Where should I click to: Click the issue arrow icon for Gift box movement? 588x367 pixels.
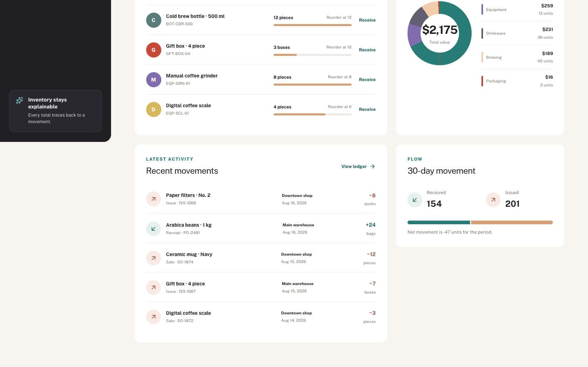pyautogui.click(x=154, y=287)
